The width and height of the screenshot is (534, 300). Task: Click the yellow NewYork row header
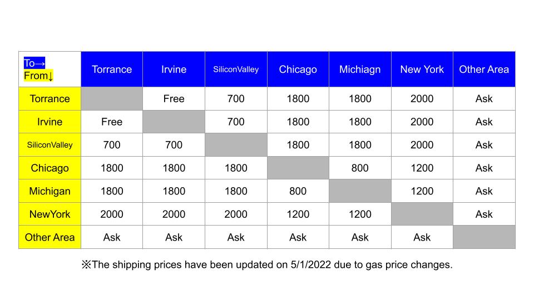[50, 214]
